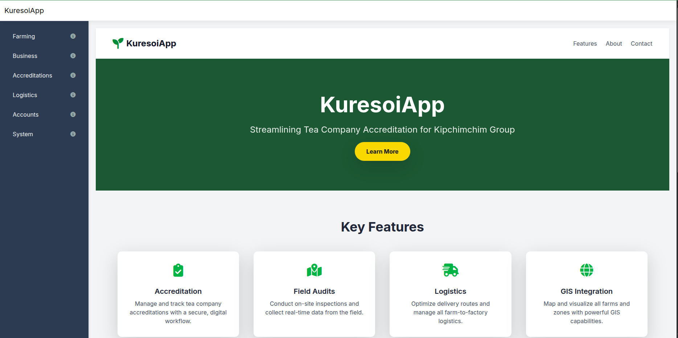
Task: Click the System section info icon
Action: [x=73, y=134]
